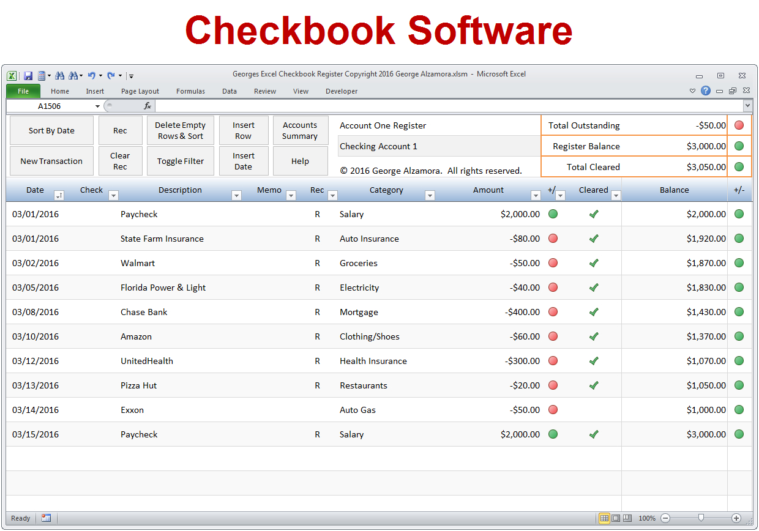The width and height of the screenshot is (759, 531).
Task: Click the calculator icon on the Quick Access Toolbar
Action: click(x=42, y=75)
